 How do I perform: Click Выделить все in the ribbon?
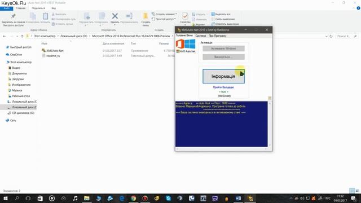click(221, 14)
